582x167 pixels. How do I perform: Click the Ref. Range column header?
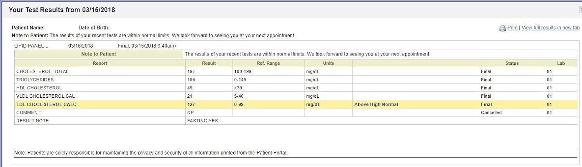click(x=268, y=63)
